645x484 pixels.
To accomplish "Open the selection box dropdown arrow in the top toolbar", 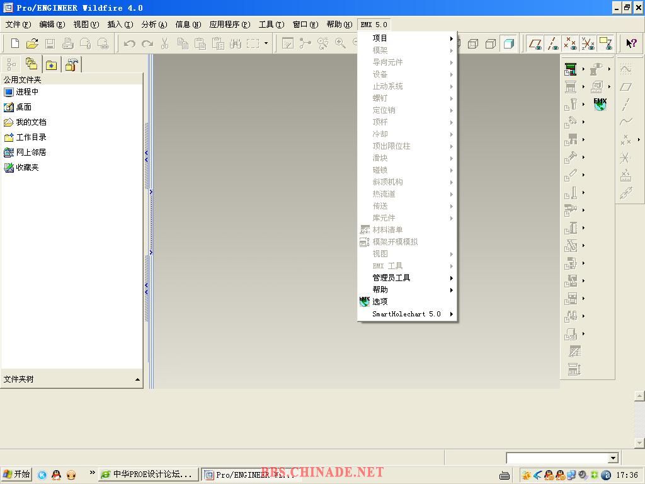I will pos(266,43).
